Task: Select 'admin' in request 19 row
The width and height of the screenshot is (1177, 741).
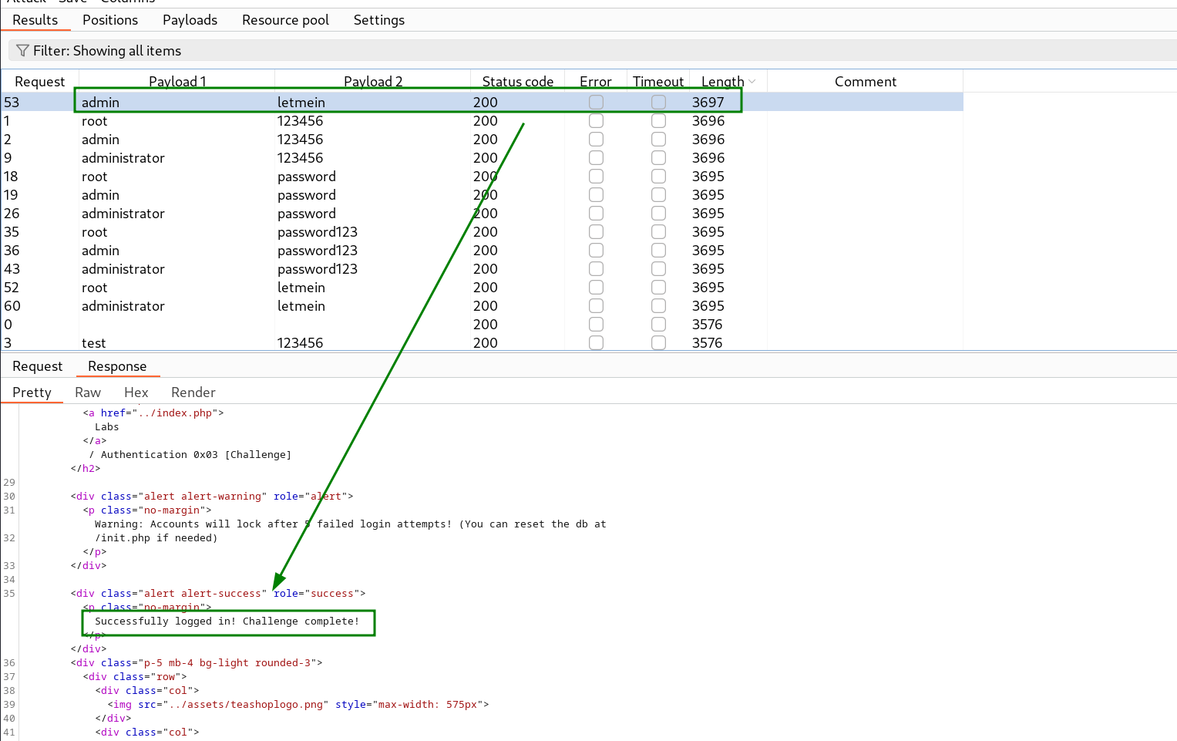Action: point(100,195)
